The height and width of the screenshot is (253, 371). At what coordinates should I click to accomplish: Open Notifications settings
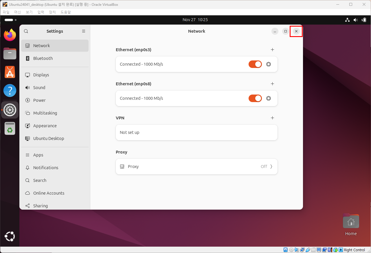point(55,168)
